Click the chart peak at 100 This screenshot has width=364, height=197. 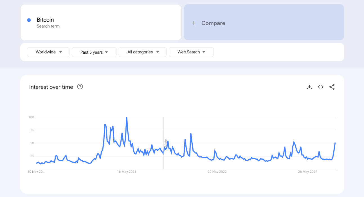pyautogui.click(x=127, y=117)
